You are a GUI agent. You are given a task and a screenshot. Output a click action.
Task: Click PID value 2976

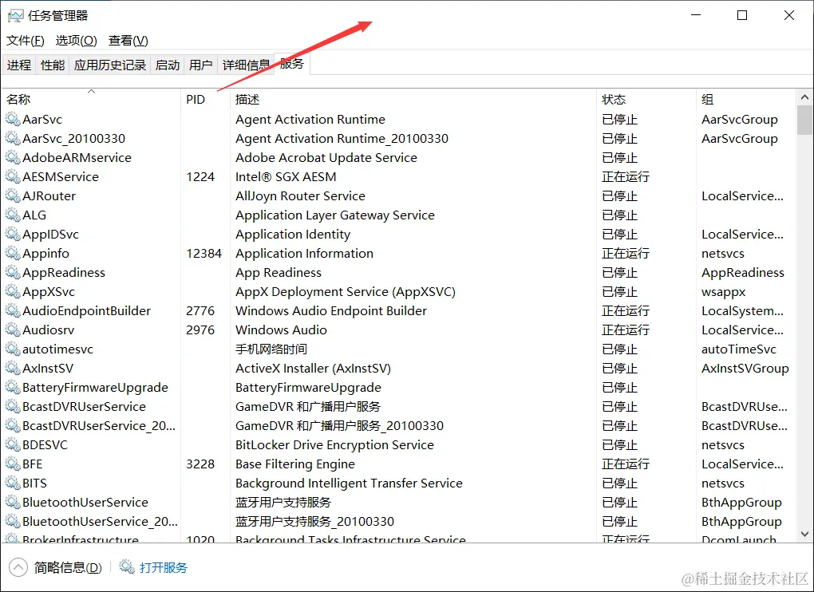point(200,330)
